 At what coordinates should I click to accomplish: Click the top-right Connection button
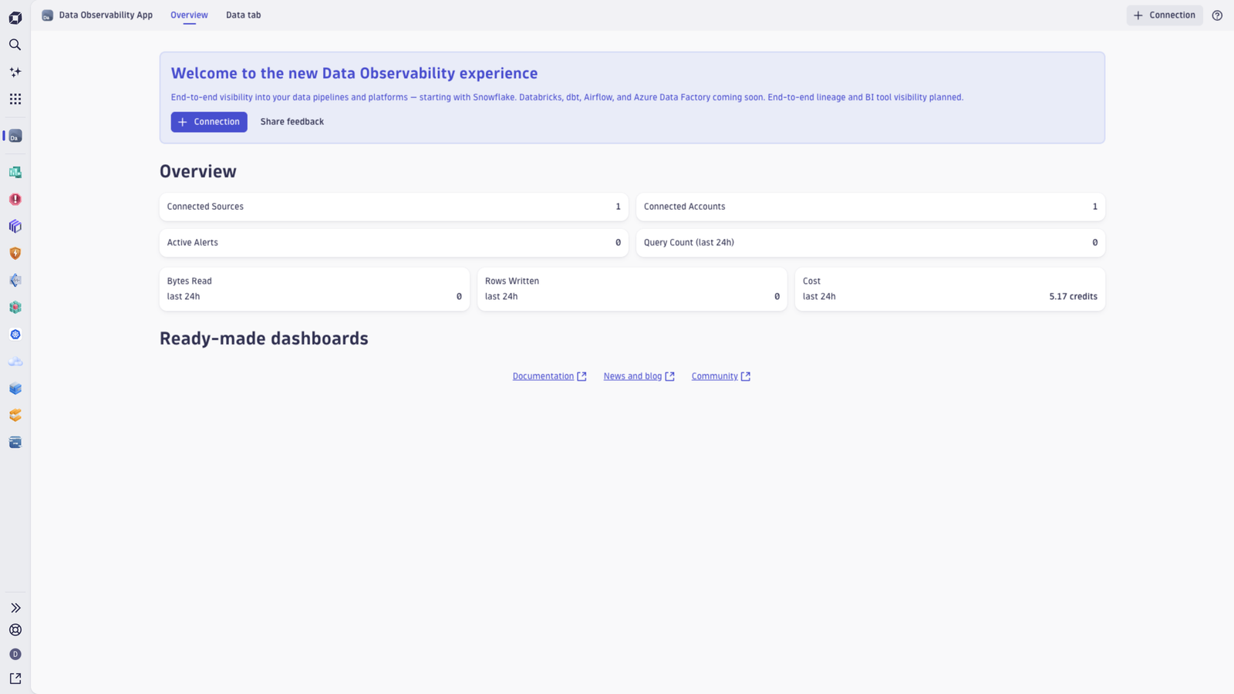(x=1164, y=15)
